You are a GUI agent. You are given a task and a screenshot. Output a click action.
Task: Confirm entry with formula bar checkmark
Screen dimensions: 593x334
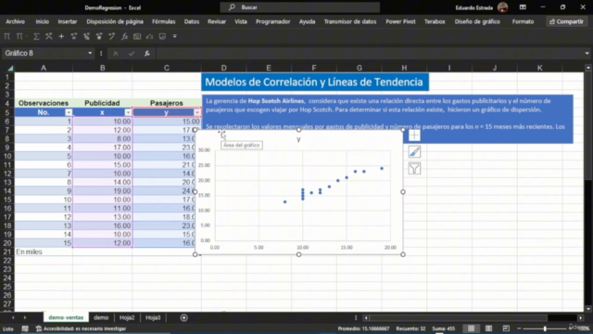click(x=132, y=54)
